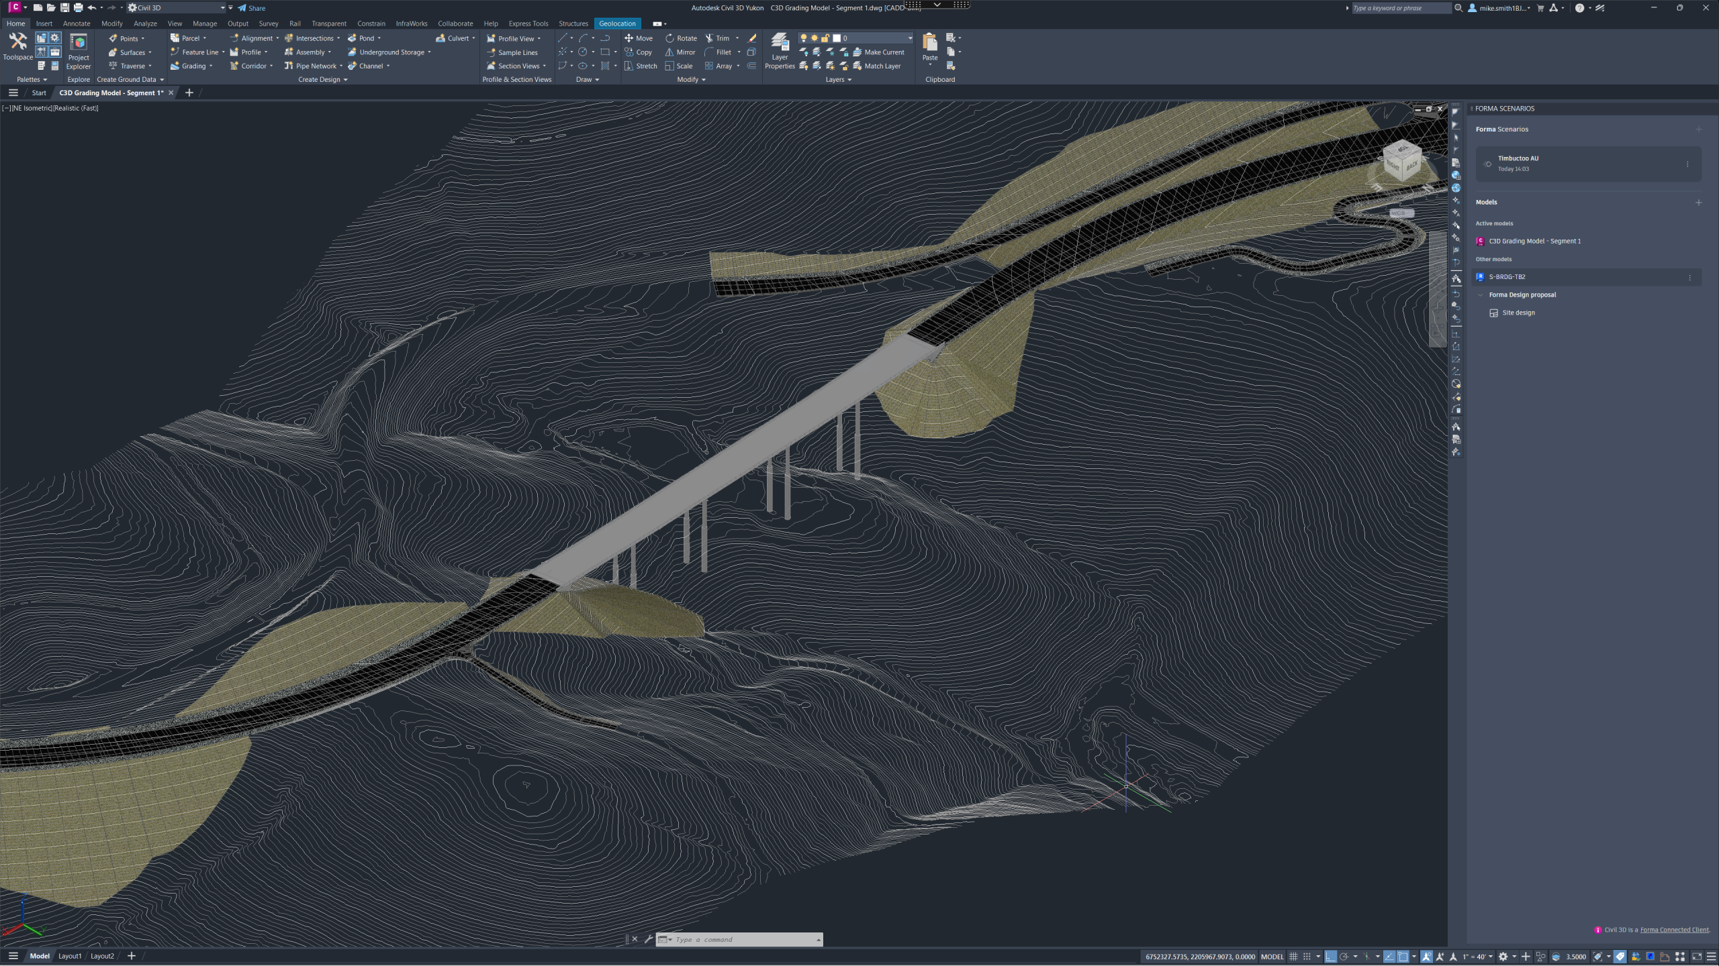
Task: Switch to the Geolocation ribbon tab
Action: pos(617,23)
